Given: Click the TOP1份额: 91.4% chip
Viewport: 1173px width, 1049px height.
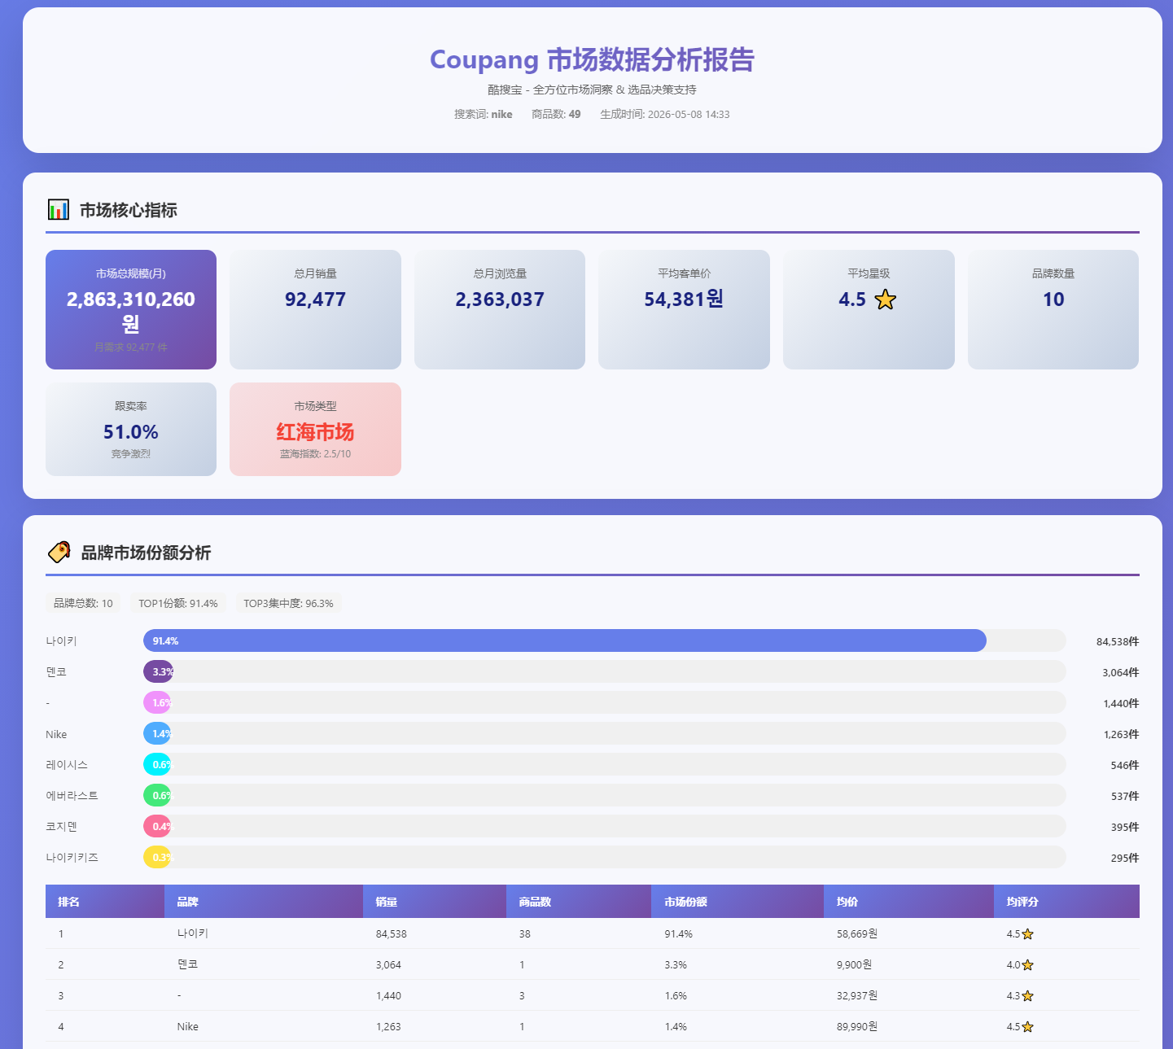Looking at the screenshot, I should (178, 603).
